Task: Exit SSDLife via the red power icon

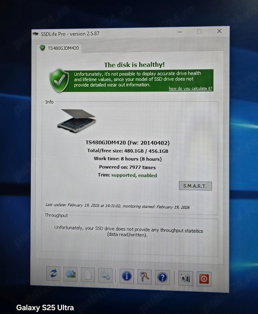Action: pyautogui.click(x=204, y=278)
